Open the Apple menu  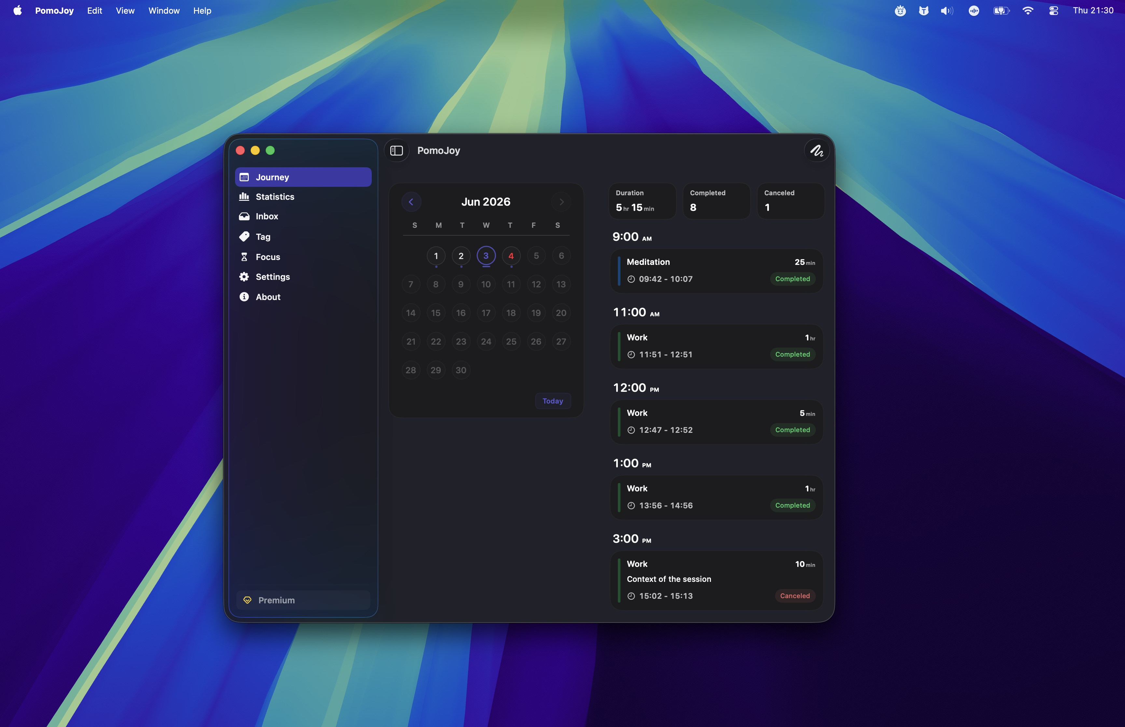[x=18, y=10]
